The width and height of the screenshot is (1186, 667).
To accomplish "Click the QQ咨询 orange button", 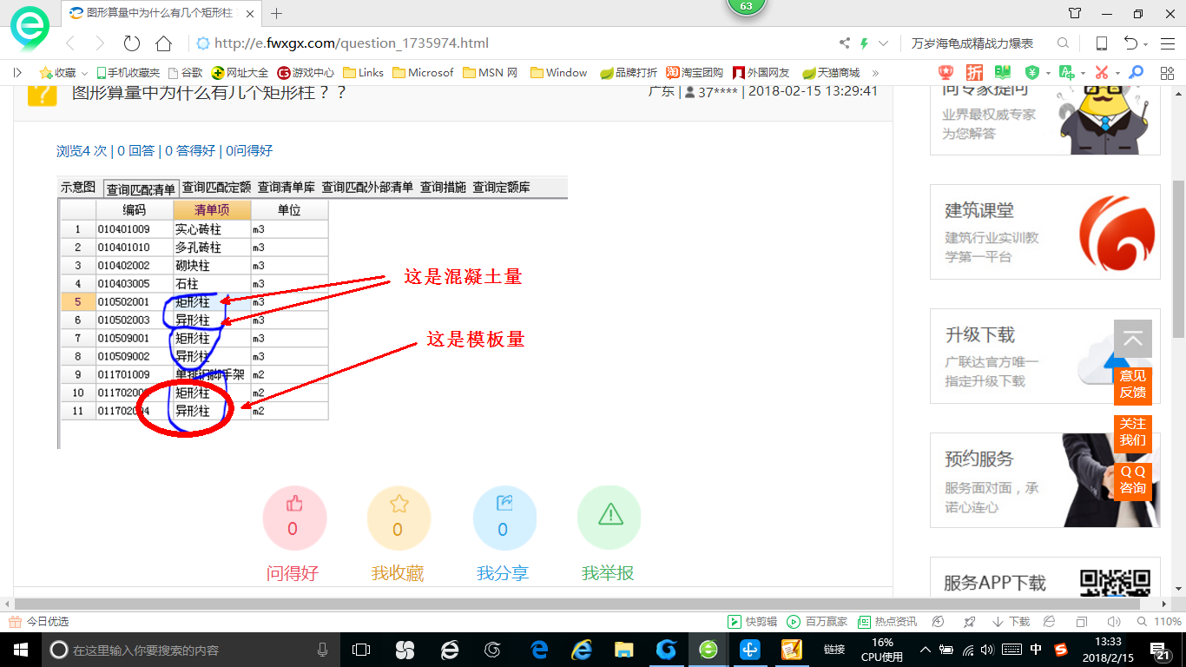I will coord(1133,480).
